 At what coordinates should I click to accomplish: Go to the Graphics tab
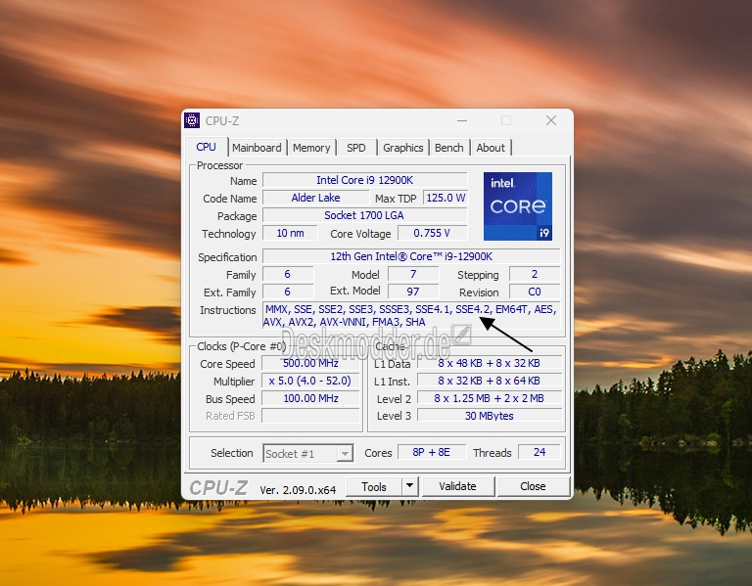pyautogui.click(x=402, y=148)
